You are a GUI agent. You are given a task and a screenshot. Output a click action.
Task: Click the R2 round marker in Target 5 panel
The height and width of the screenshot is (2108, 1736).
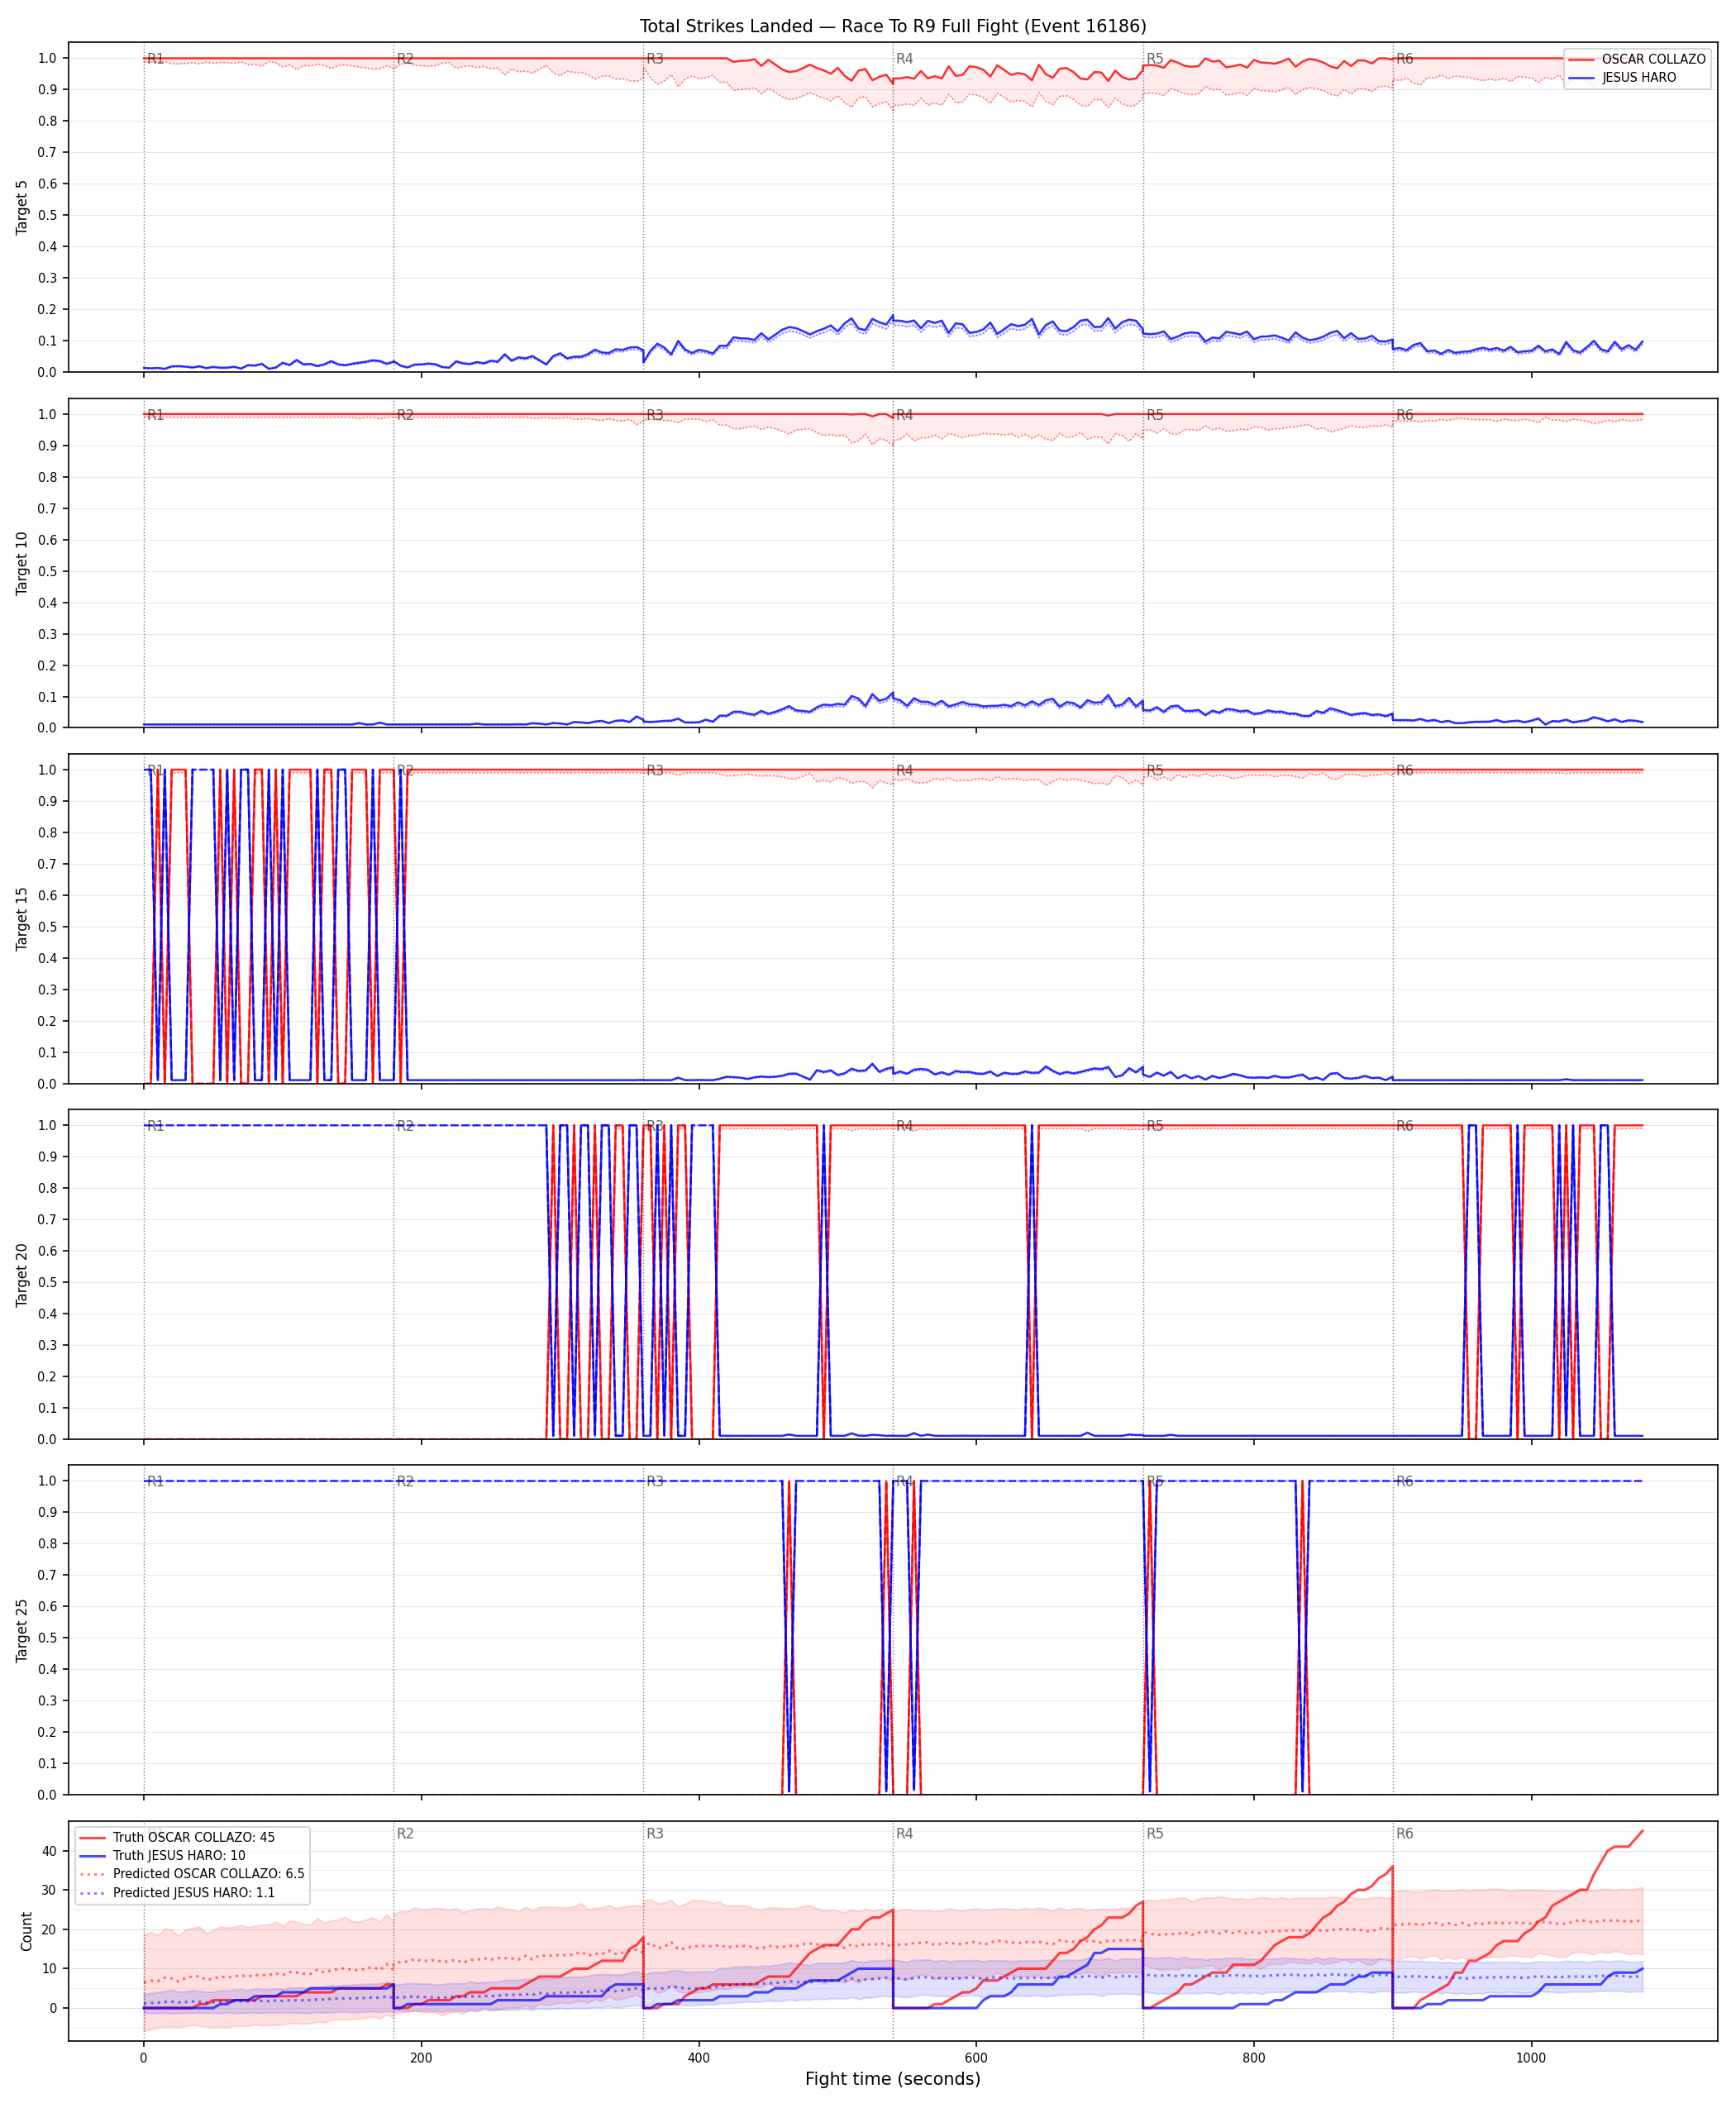point(405,59)
